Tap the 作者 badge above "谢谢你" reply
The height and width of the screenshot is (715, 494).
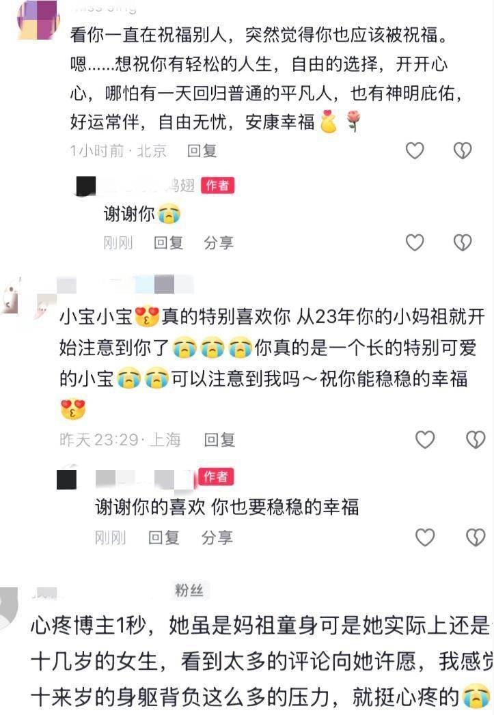coord(217,185)
